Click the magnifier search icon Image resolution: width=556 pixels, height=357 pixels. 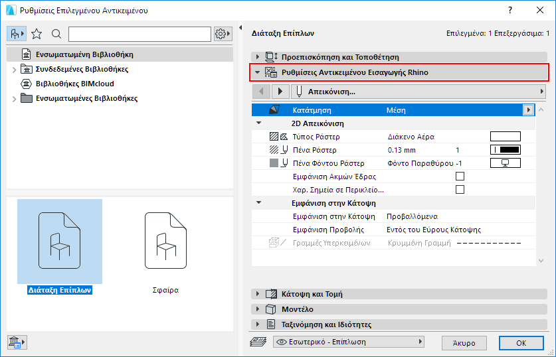point(56,34)
